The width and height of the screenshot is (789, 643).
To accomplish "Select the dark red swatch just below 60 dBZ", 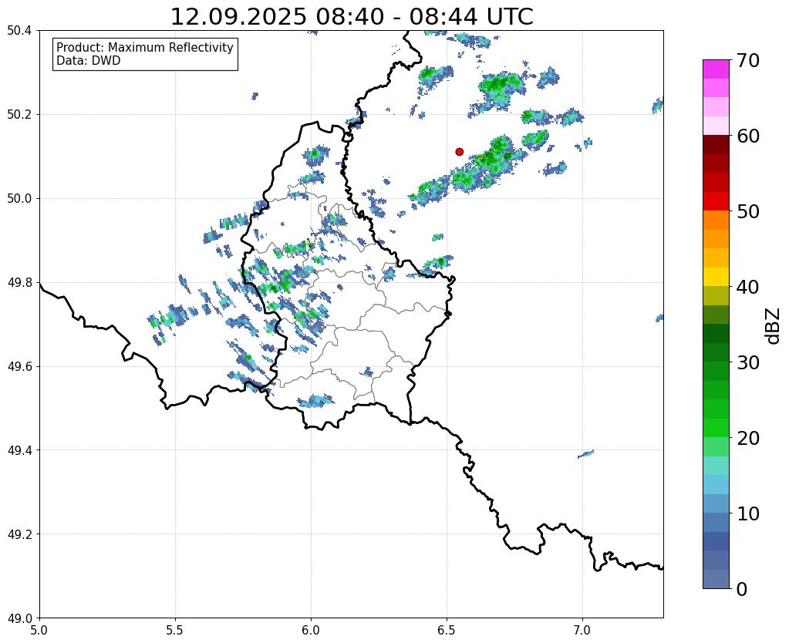I will coord(716,144).
